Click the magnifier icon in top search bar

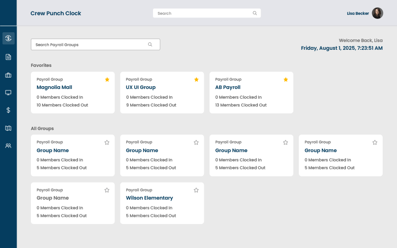255,13
